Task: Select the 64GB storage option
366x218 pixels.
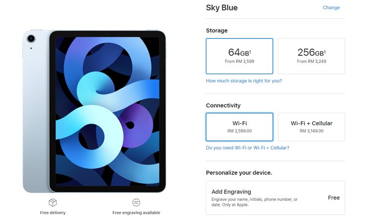Action: tap(240, 56)
